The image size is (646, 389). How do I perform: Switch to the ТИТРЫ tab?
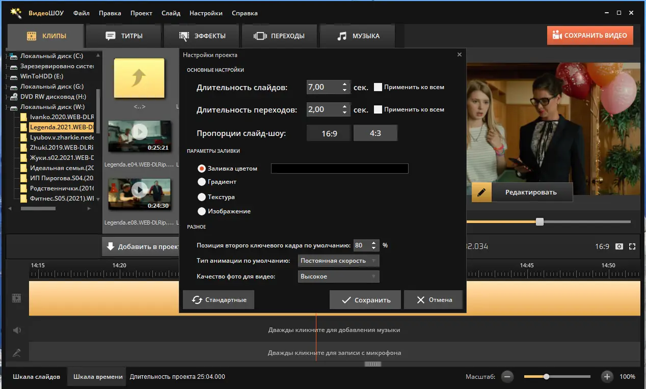click(124, 36)
